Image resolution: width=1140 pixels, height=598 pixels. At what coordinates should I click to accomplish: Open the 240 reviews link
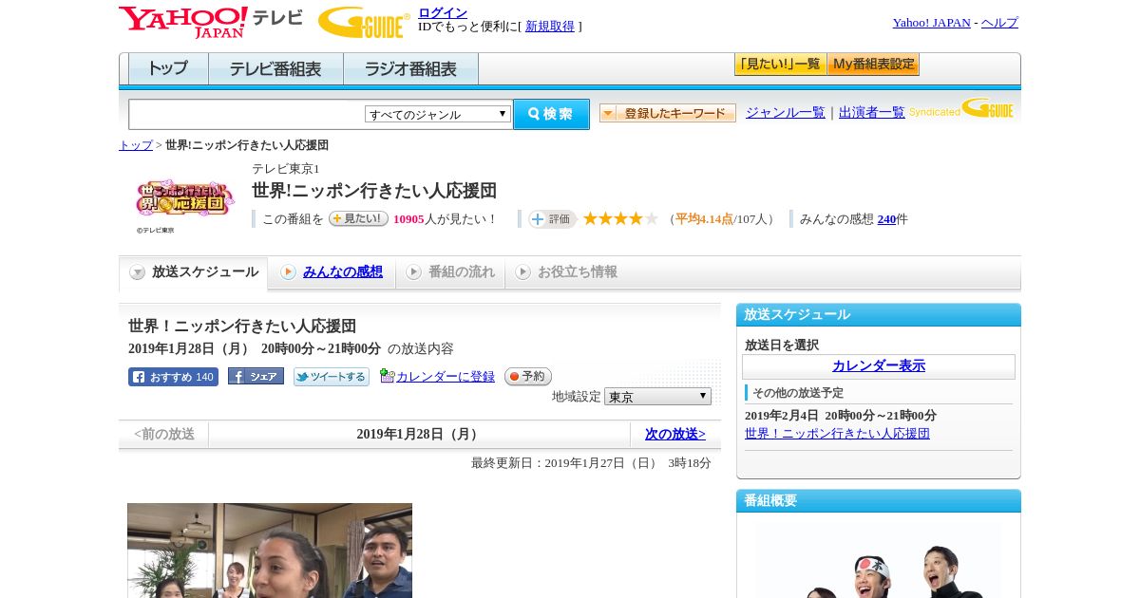[886, 219]
